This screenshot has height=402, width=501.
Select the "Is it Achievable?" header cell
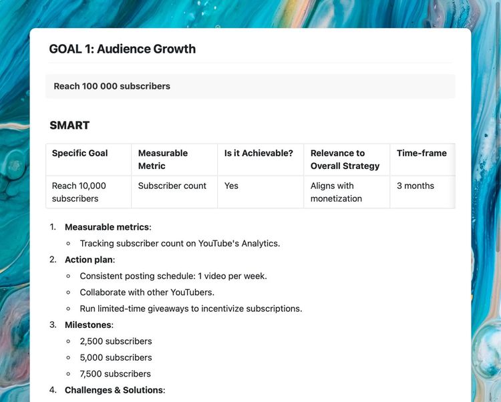(259, 153)
